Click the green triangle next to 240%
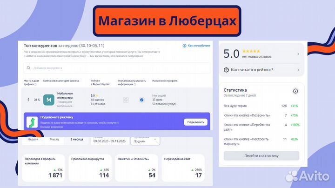335x188 pixels. click(x=192, y=170)
